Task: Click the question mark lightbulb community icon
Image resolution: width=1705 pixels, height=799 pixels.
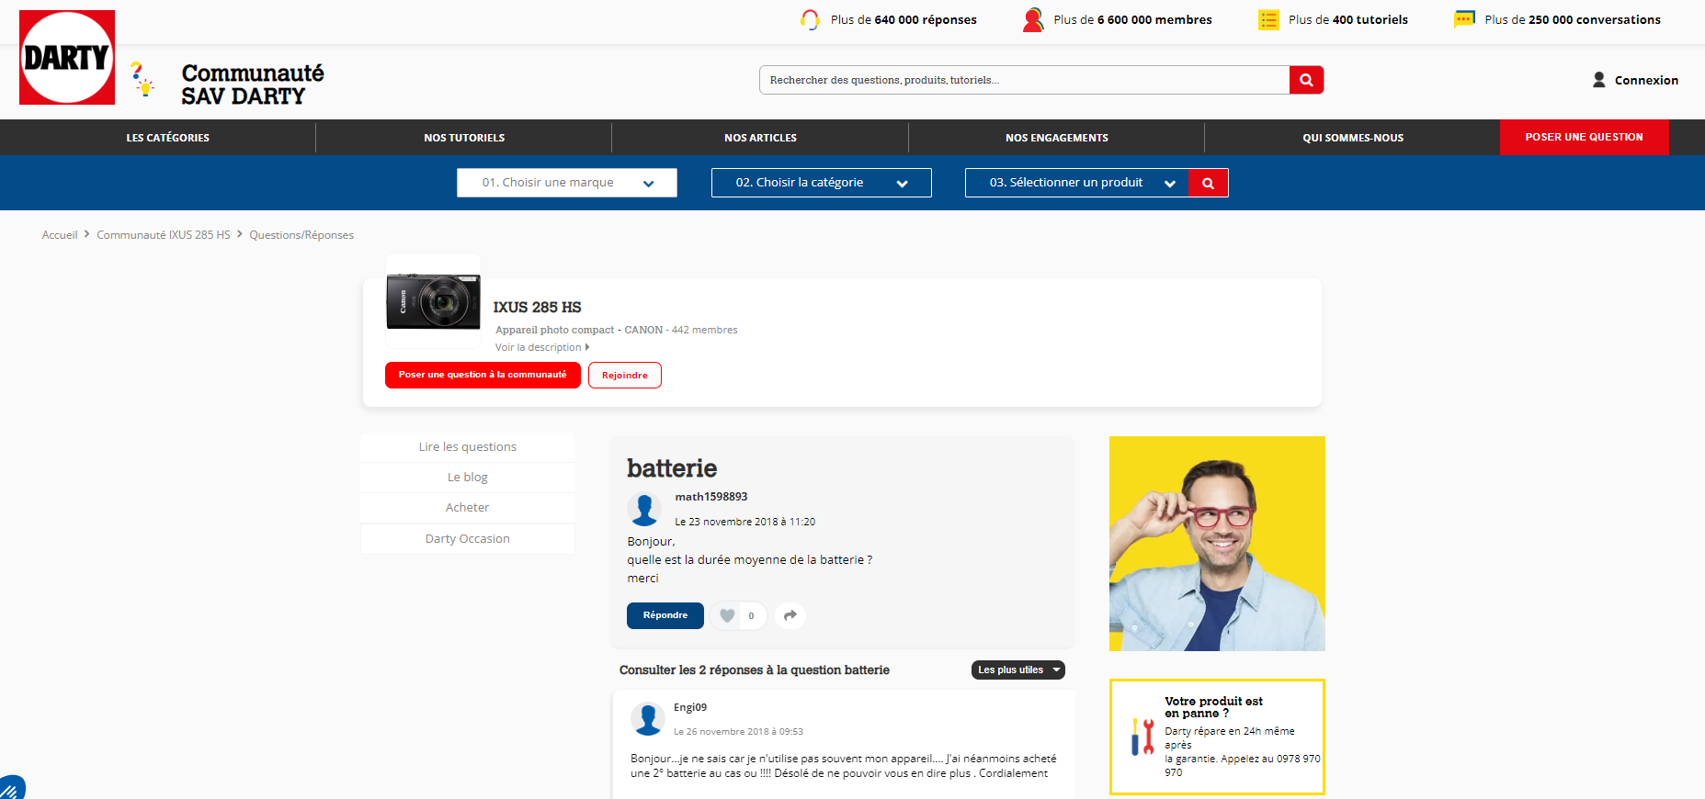Action: (x=142, y=79)
